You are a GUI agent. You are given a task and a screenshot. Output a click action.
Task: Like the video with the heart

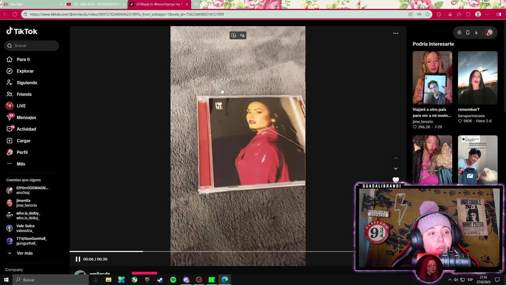396,180
